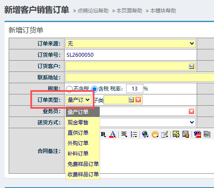Screen dimensions: 214x188
Task: Choose 补料订单 order type
Action: pyautogui.click(x=83, y=154)
